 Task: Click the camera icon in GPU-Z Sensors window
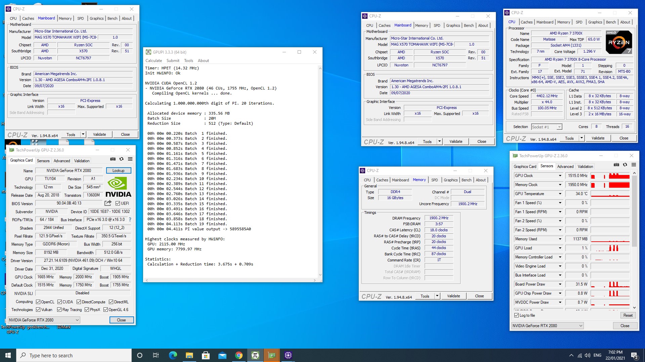tap(616, 165)
